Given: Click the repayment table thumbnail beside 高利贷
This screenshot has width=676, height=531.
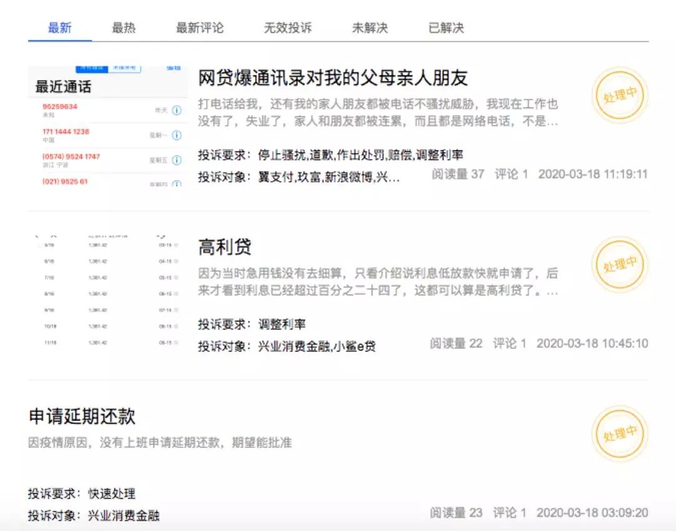Looking at the screenshot, I should [108, 292].
